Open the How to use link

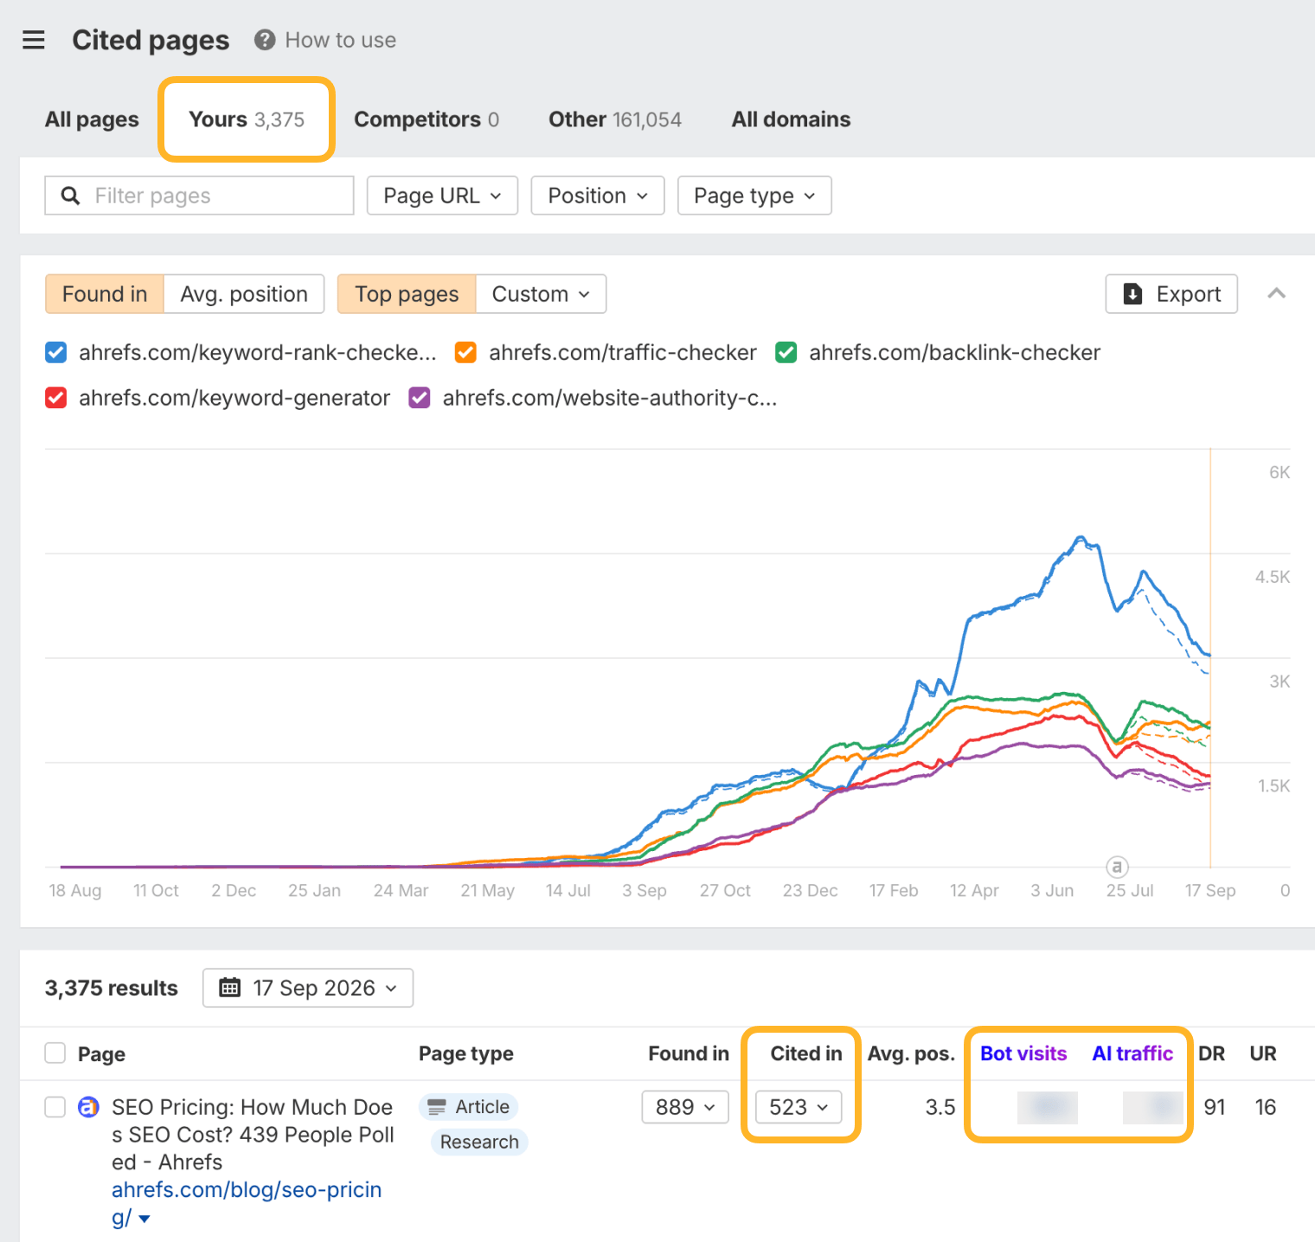341,40
